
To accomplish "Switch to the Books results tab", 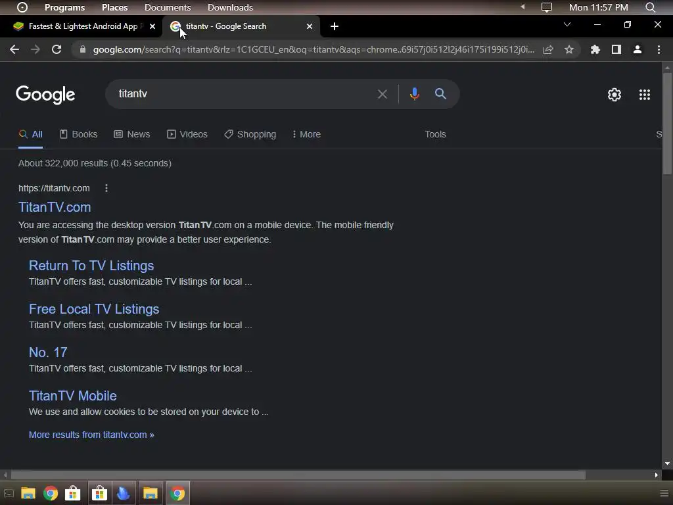I will point(79,134).
